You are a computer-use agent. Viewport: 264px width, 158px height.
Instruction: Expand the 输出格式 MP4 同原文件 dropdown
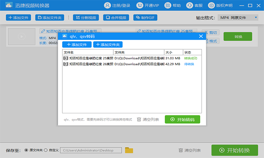[238, 18]
